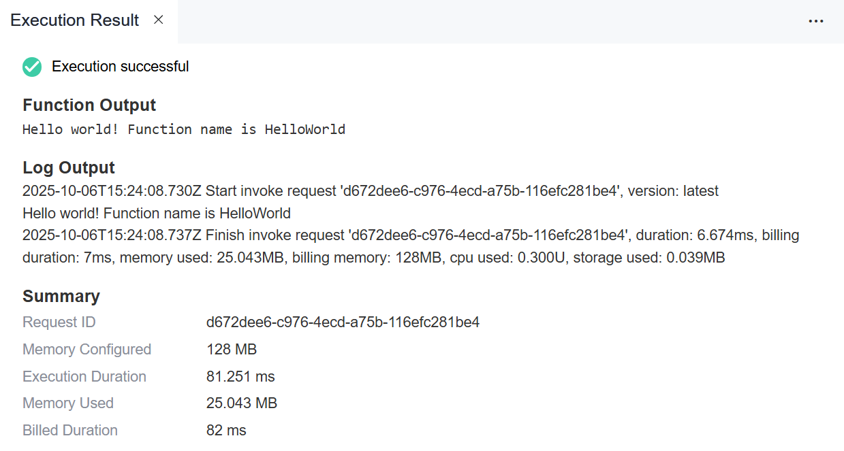Click the Log Output heading

[69, 168]
